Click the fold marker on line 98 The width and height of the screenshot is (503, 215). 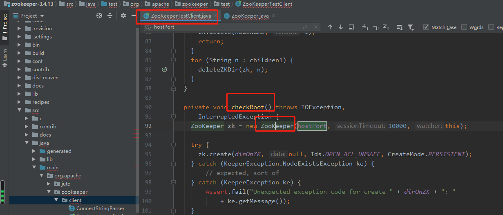click(174, 182)
